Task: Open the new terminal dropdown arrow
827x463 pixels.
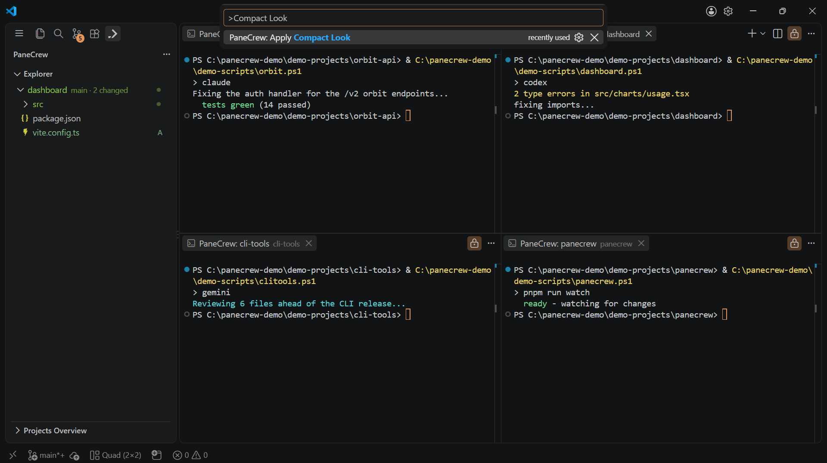Action: (x=763, y=34)
